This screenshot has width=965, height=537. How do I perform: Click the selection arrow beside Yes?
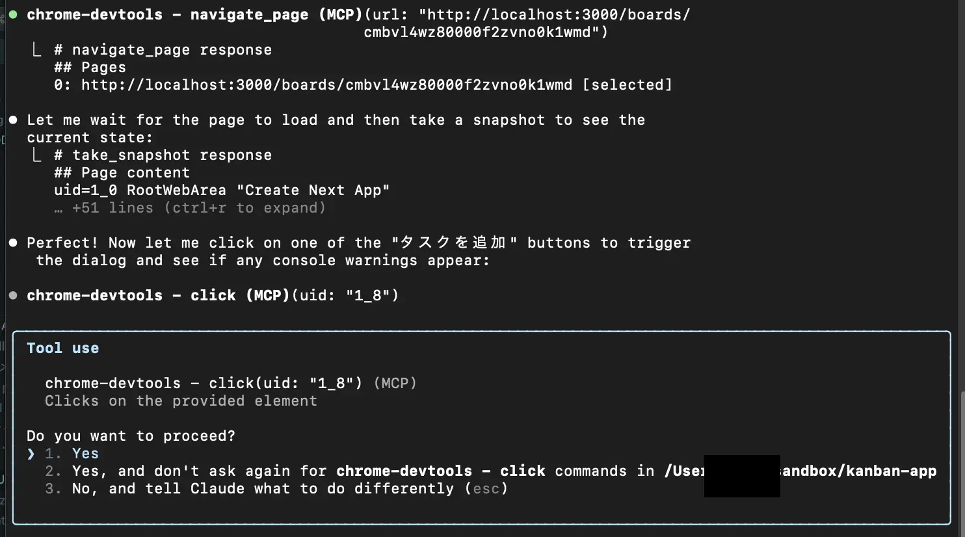pos(31,454)
